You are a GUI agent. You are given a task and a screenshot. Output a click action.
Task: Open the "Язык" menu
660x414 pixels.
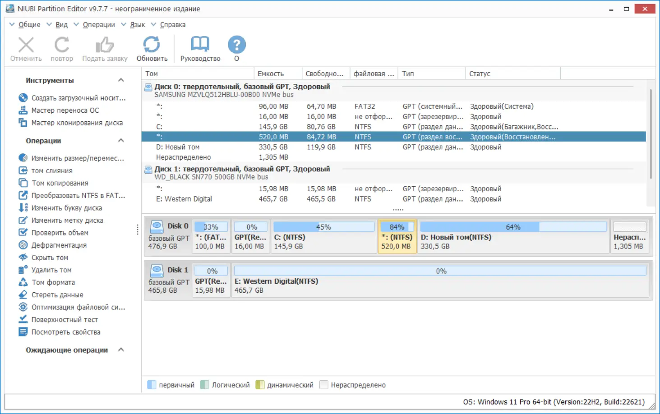click(x=138, y=24)
